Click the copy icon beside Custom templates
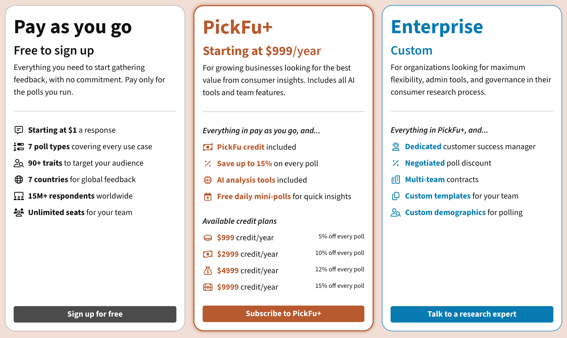The height and width of the screenshot is (338, 567). (x=396, y=196)
